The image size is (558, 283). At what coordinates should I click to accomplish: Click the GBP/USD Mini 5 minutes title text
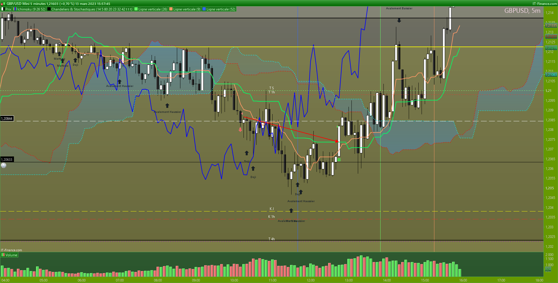(26, 4)
